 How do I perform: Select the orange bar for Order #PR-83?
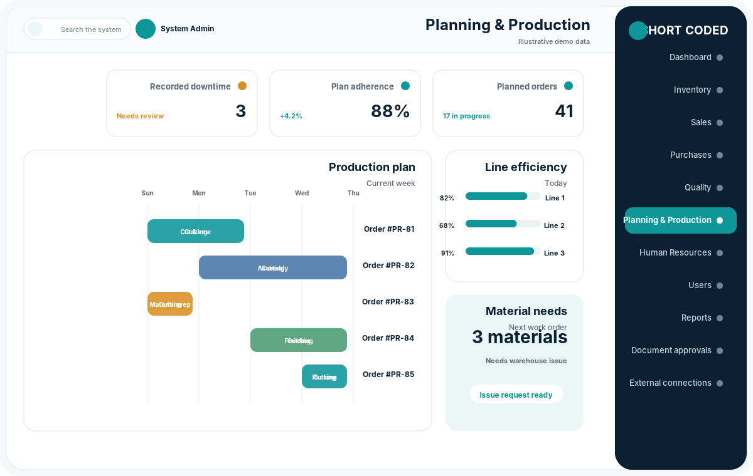pyautogui.click(x=170, y=304)
